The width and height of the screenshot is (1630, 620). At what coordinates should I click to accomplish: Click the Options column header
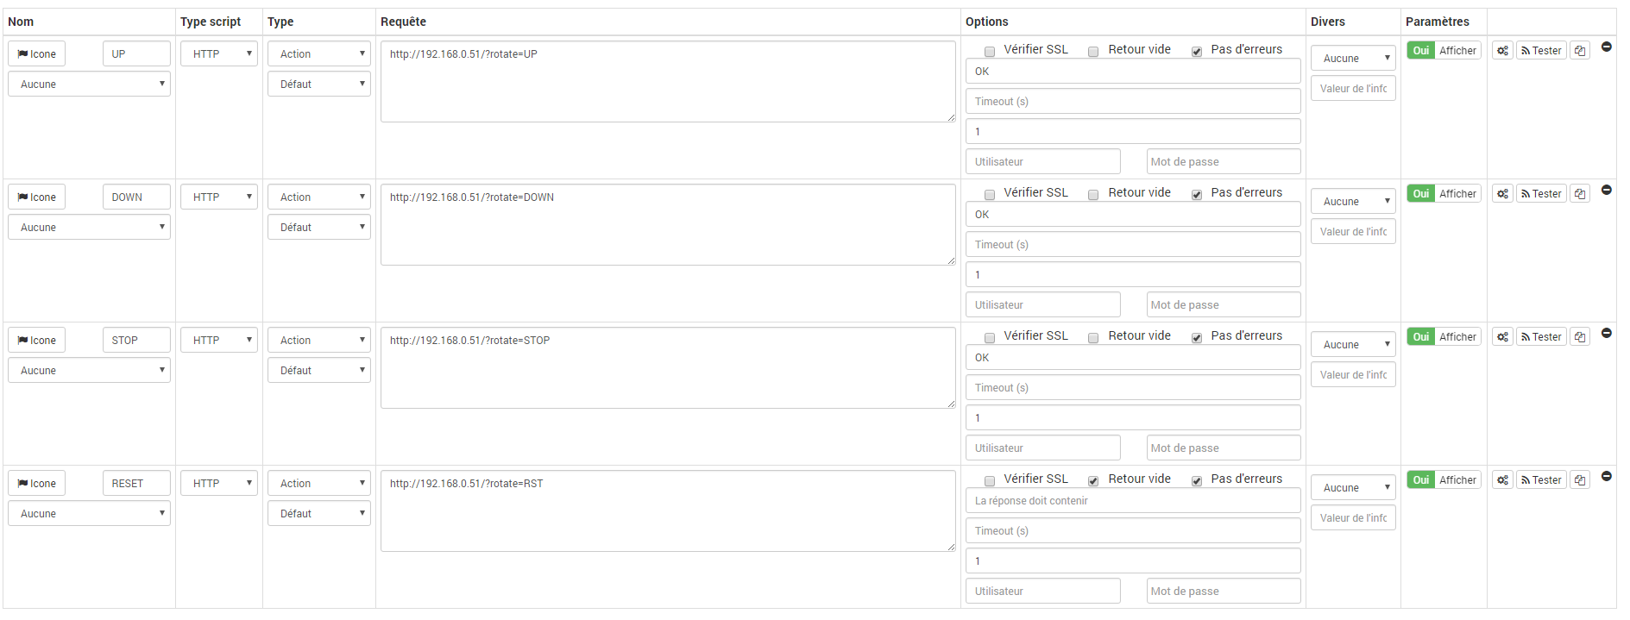coord(987,22)
